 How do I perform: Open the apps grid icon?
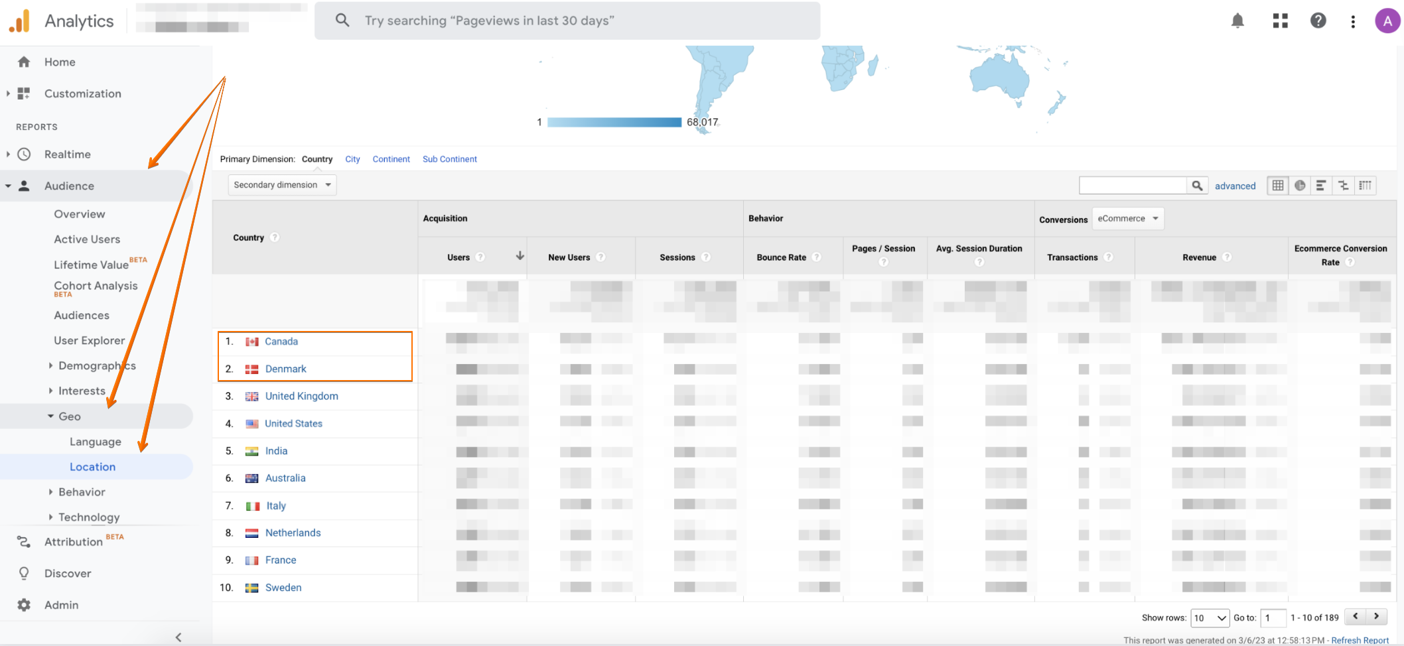click(1280, 21)
